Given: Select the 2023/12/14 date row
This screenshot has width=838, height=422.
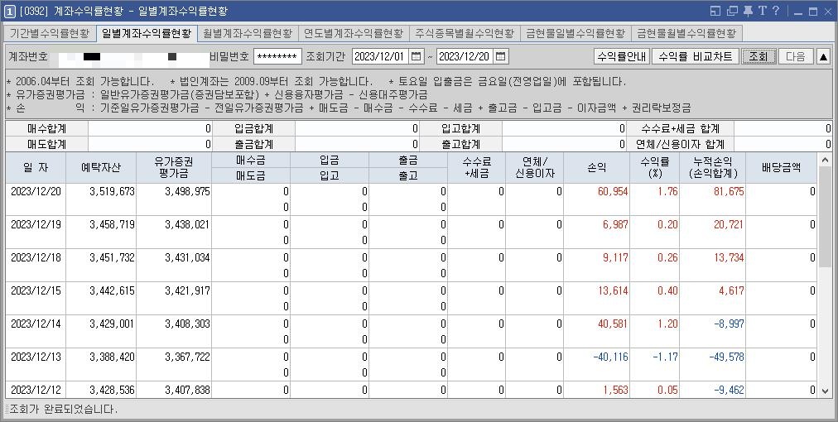Looking at the screenshot, I should (412, 332).
